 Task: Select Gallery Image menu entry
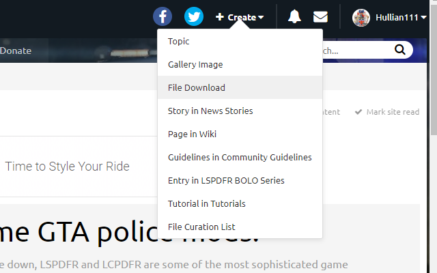pos(240,64)
